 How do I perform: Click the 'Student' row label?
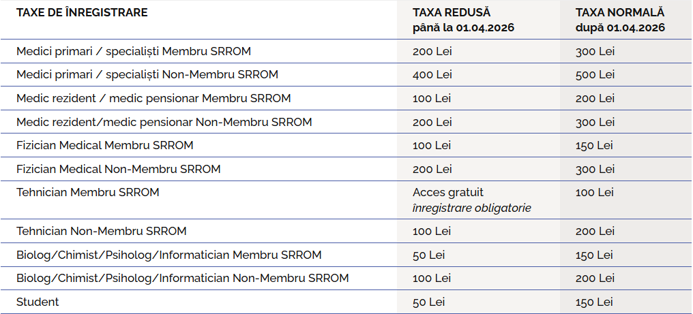(x=38, y=302)
